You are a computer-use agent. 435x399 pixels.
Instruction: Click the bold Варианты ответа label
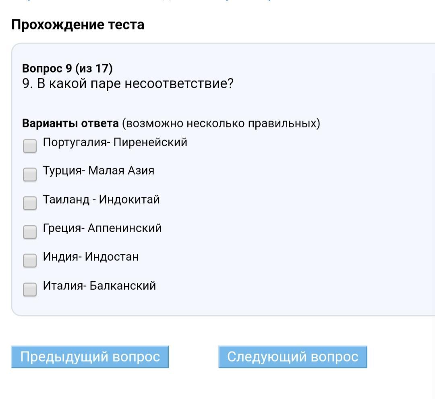click(x=70, y=123)
